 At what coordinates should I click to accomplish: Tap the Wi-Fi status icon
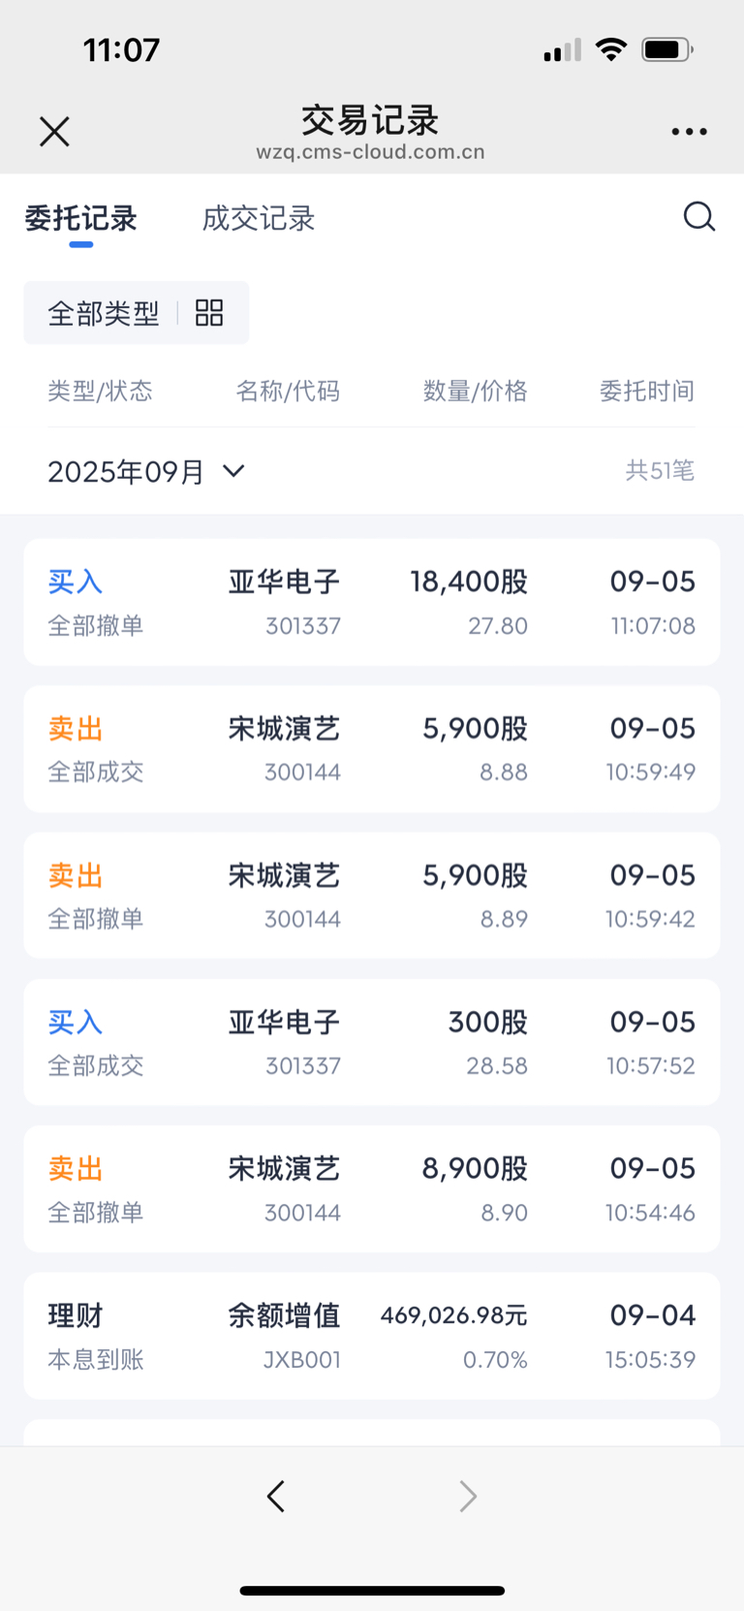[x=610, y=49]
